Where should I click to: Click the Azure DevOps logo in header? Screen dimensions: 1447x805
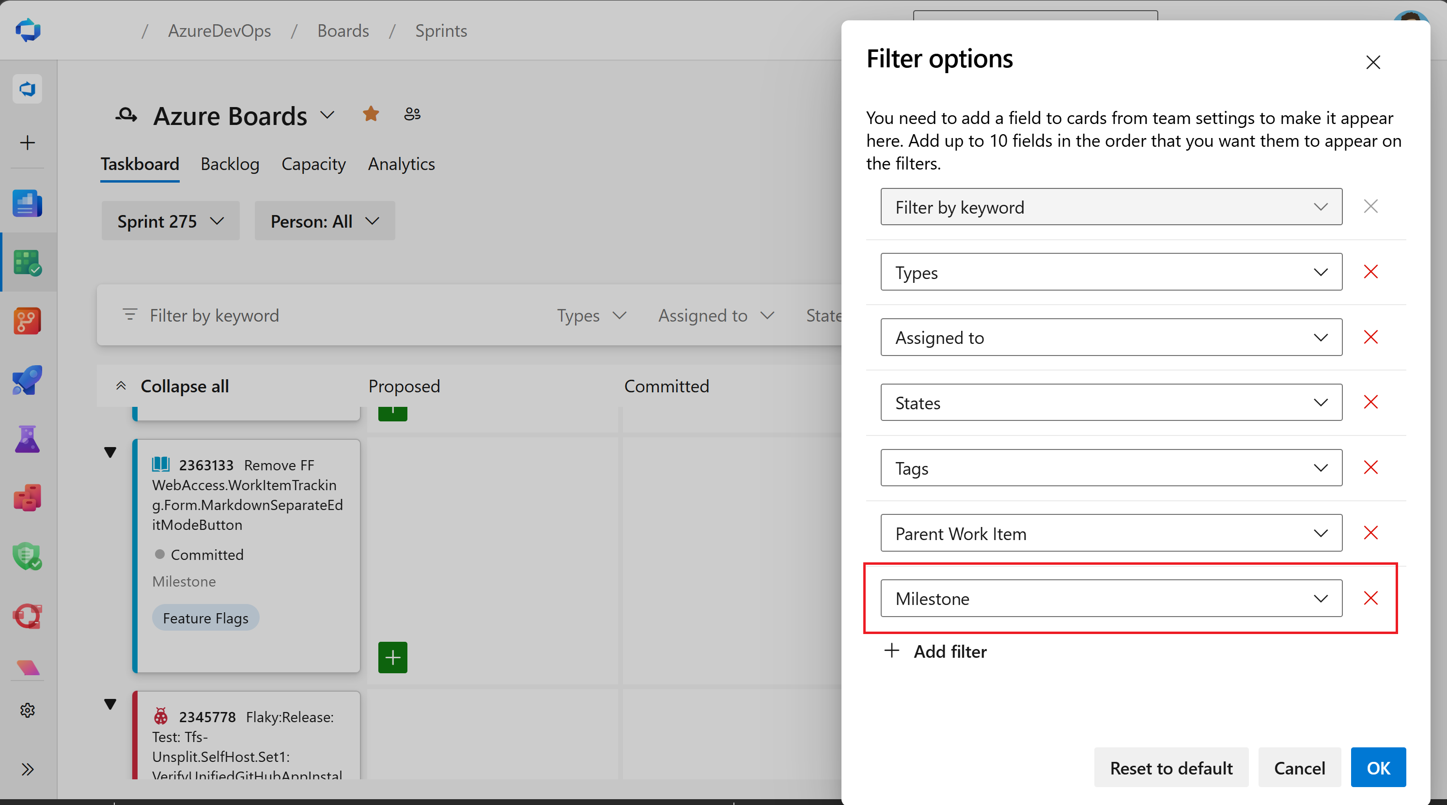[28, 31]
